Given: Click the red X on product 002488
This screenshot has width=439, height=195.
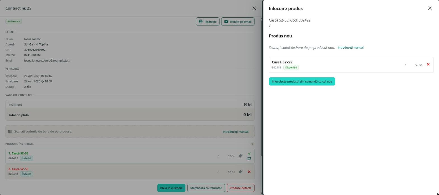Looking at the screenshot, I should click(249, 172).
